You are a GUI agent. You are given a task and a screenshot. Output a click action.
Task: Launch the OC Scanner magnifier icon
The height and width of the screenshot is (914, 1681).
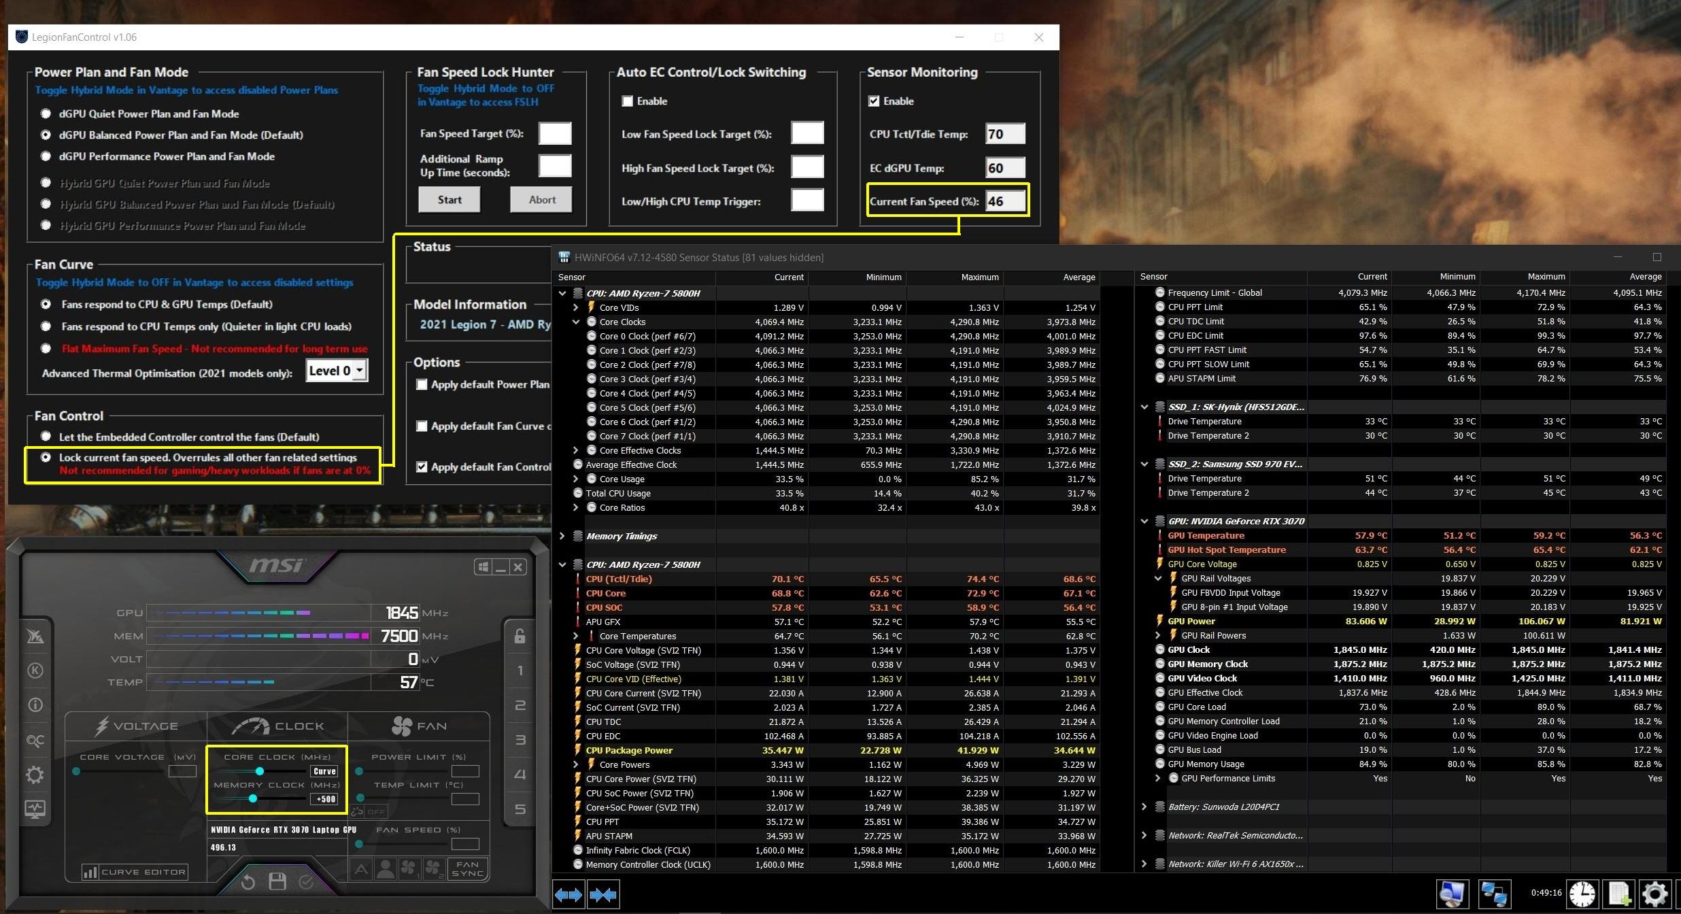[35, 740]
